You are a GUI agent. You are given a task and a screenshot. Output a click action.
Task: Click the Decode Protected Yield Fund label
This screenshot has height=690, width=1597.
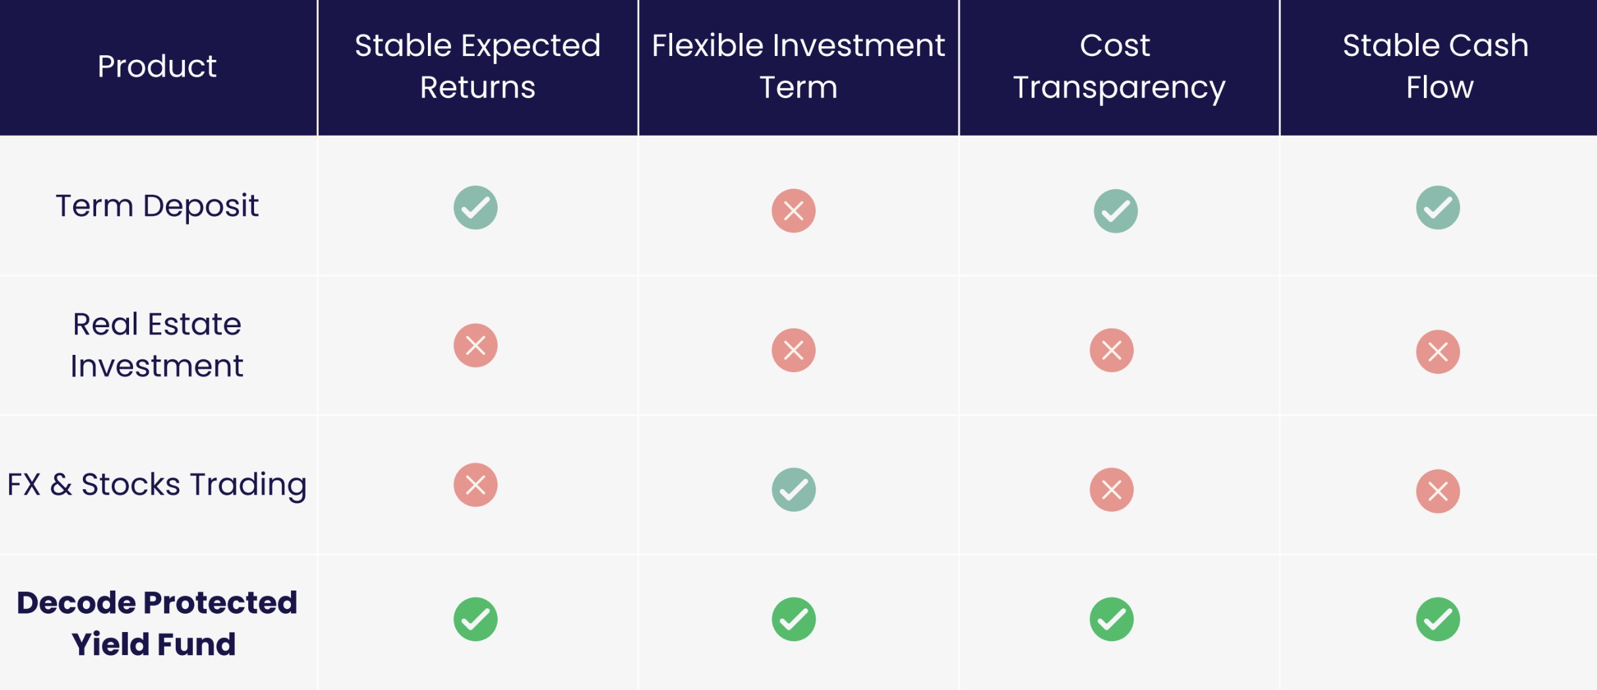coord(157,623)
